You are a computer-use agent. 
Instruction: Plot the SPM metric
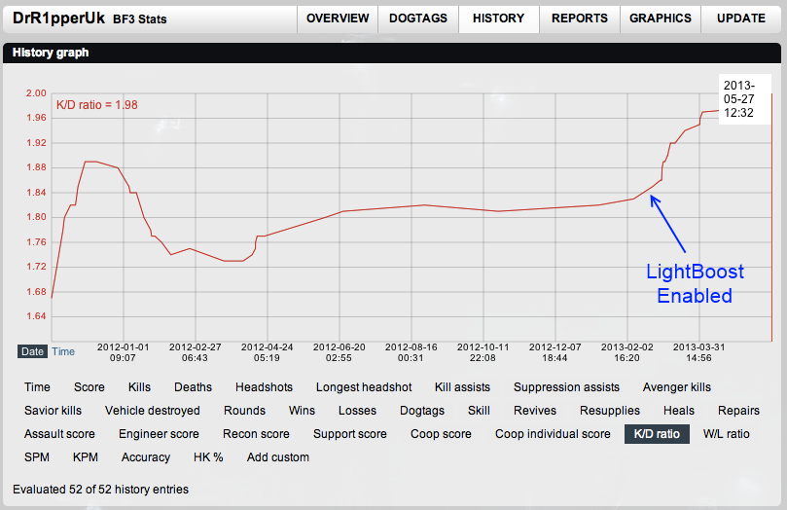click(x=37, y=457)
